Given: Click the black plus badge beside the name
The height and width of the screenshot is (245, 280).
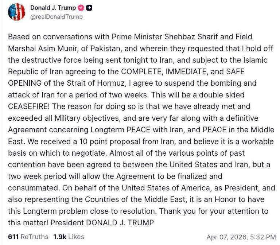Looking at the screenshot, I should (x=89, y=8).
